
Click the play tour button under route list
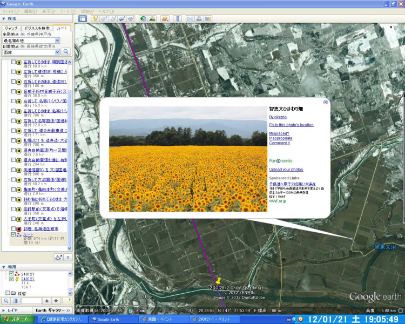pyautogui.click(x=58, y=257)
